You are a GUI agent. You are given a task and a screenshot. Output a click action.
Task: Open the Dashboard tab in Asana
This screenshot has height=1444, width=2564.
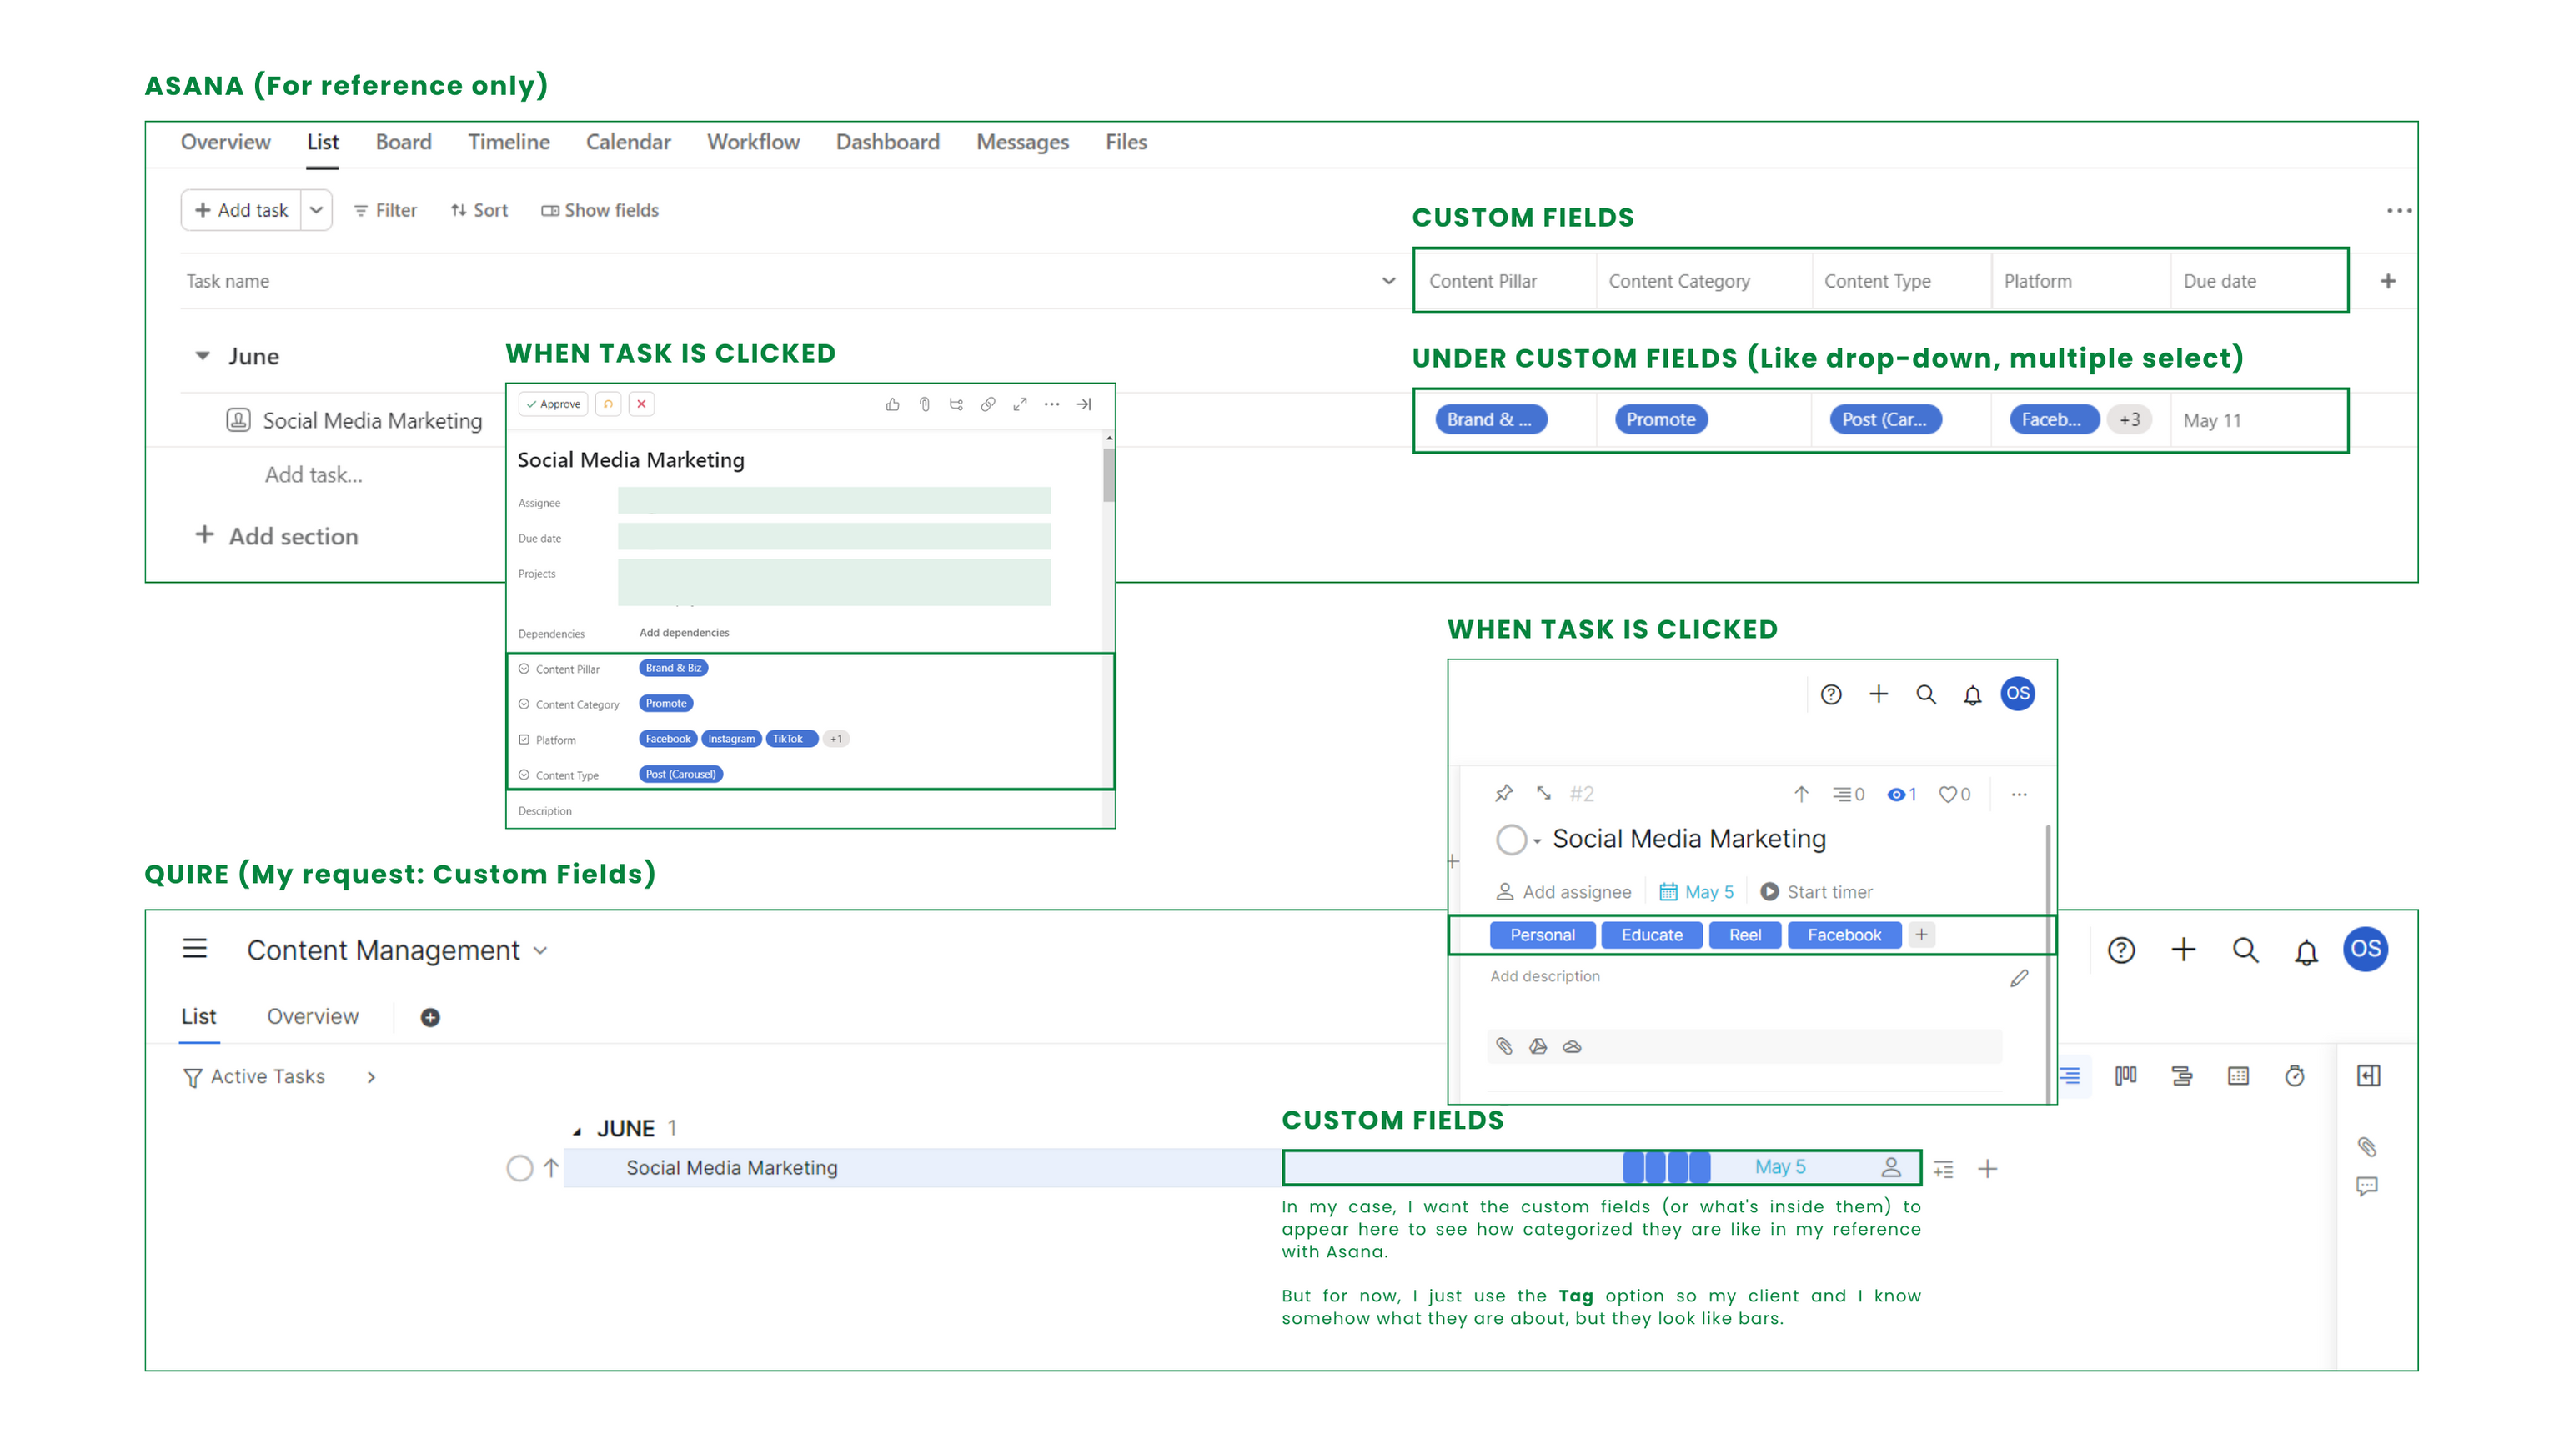(888, 143)
